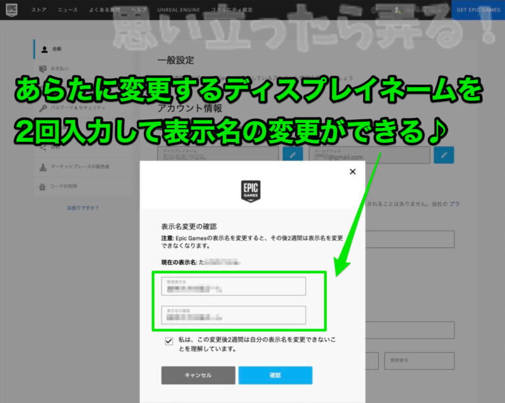Click the gmail.com email address field
Image resolution: width=505 pixels, height=403 pixels.
(x=369, y=155)
